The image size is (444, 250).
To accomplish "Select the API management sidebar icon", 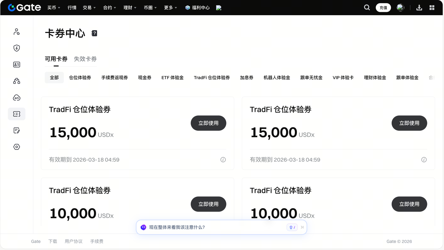I will [x=17, y=98].
